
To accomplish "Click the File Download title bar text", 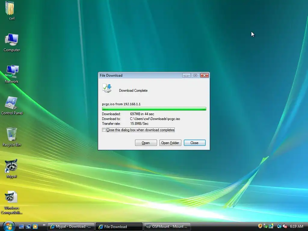I will point(111,75).
